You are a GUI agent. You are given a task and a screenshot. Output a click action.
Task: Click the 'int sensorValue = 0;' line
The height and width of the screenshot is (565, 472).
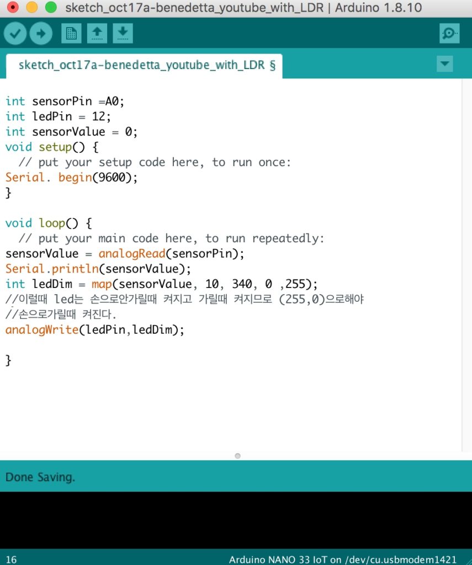[x=71, y=132]
